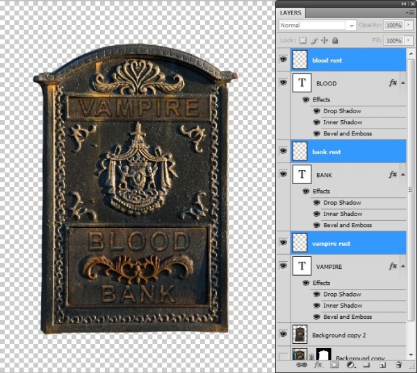The image size is (417, 373).
Task: Click Background copy 2 layer thumbnail
Action: [x=300, y=335]
